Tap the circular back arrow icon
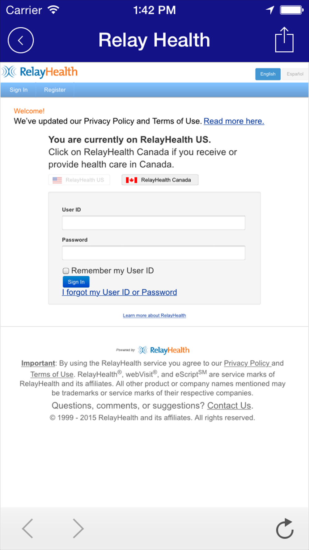 (21, 40)
